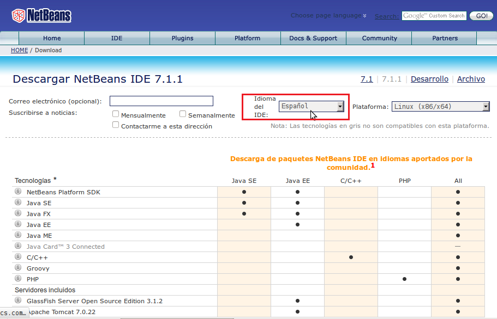This screenshot has height=319, width=497.
Task: Open info icon beside Java ME row
Action: coord(18,235)
